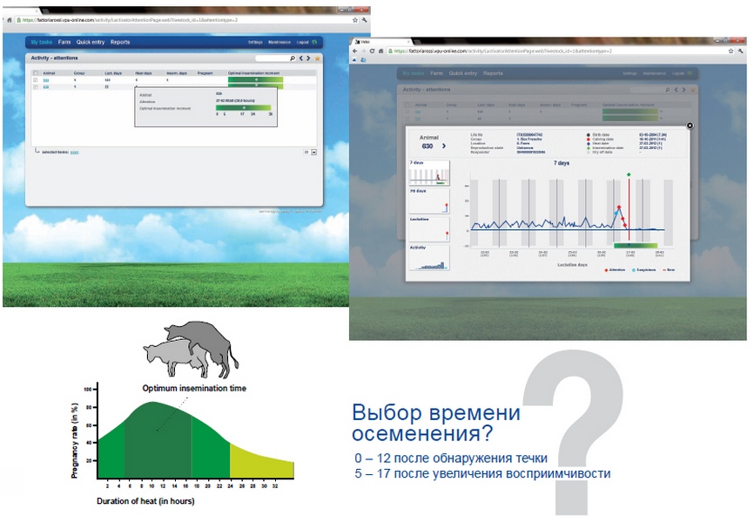Check the second animal row checkbox

coord(36,87)
